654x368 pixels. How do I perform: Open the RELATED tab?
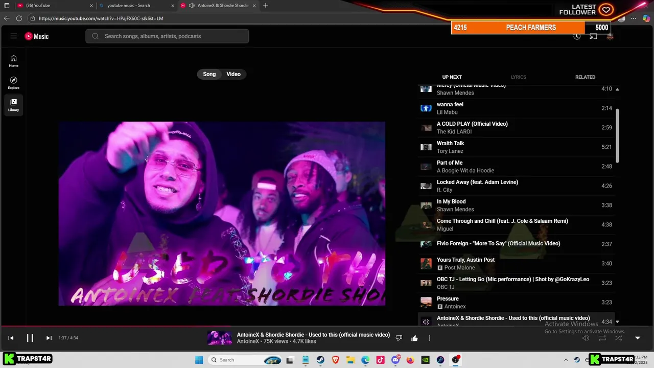(585, 77)
